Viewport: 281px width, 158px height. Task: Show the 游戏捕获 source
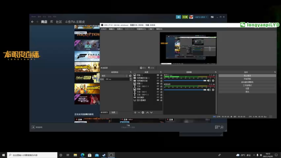158,98
